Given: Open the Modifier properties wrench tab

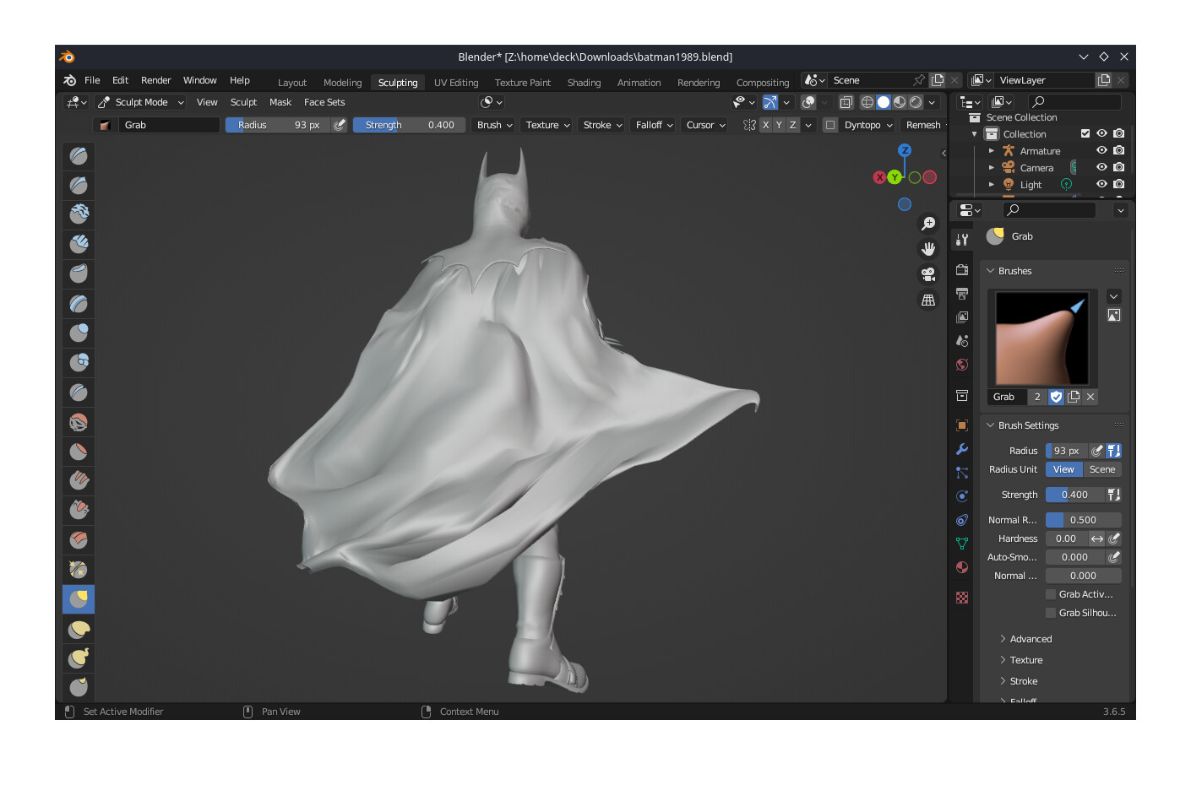Looking at the screenshot, I should [962, 449].
